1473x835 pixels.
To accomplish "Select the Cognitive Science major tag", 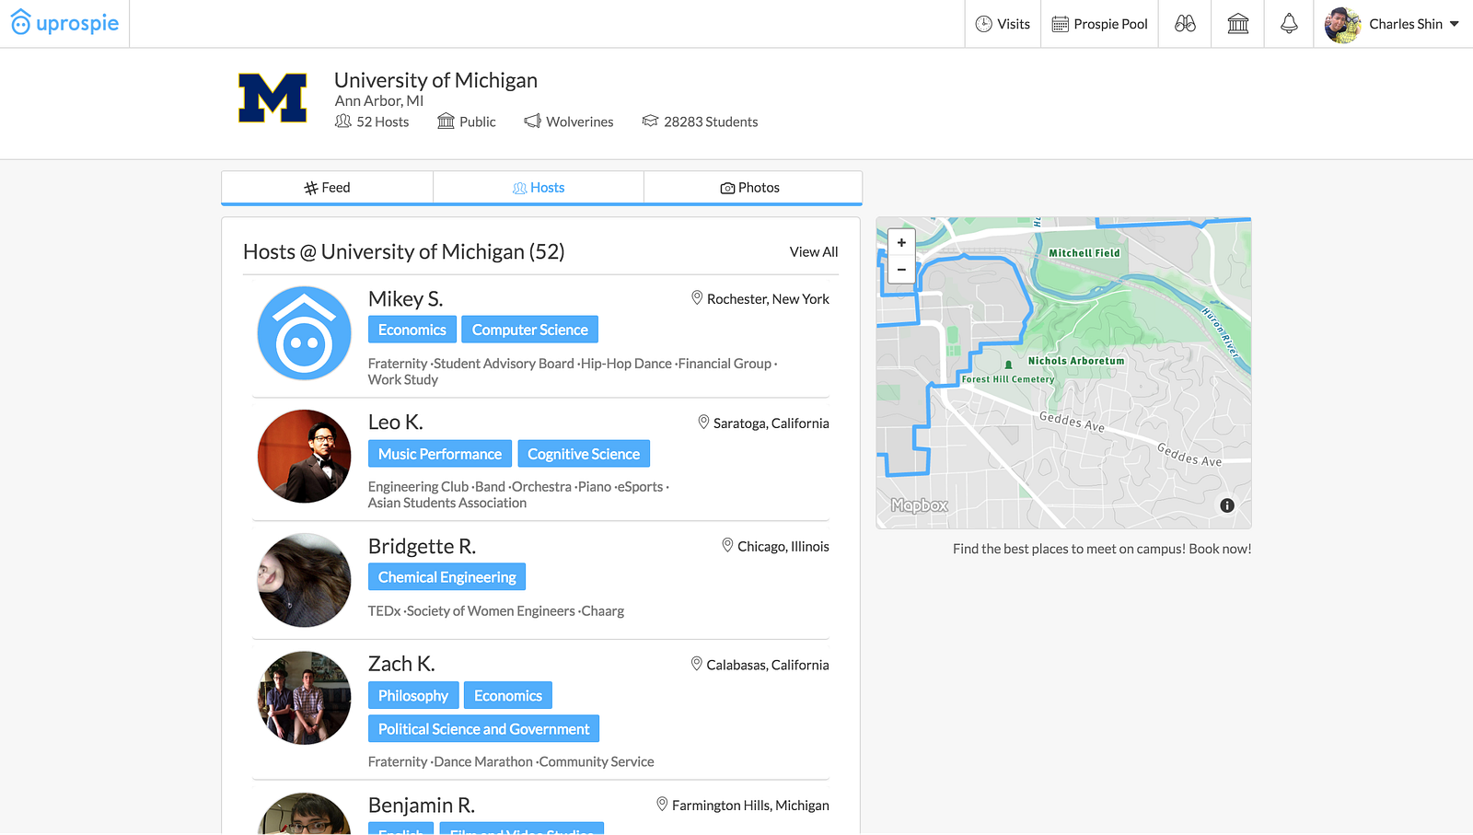I will pyautogui.click(x=584, y=454).
